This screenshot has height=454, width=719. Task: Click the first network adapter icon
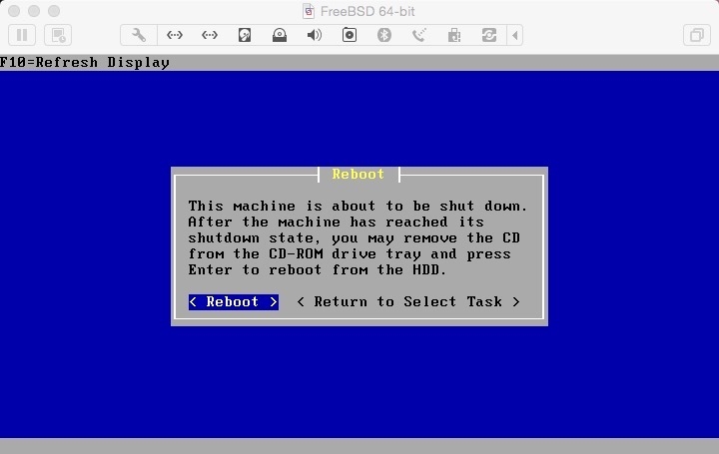[x=174, y=35]
